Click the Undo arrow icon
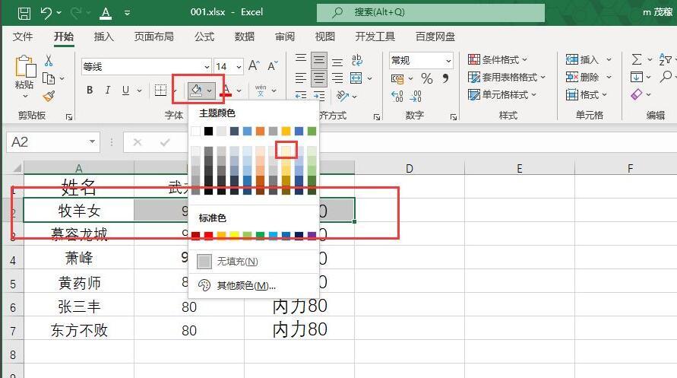The height and width of the screenshot is (378, 677). pyautogui.click(x=46, y=12)
